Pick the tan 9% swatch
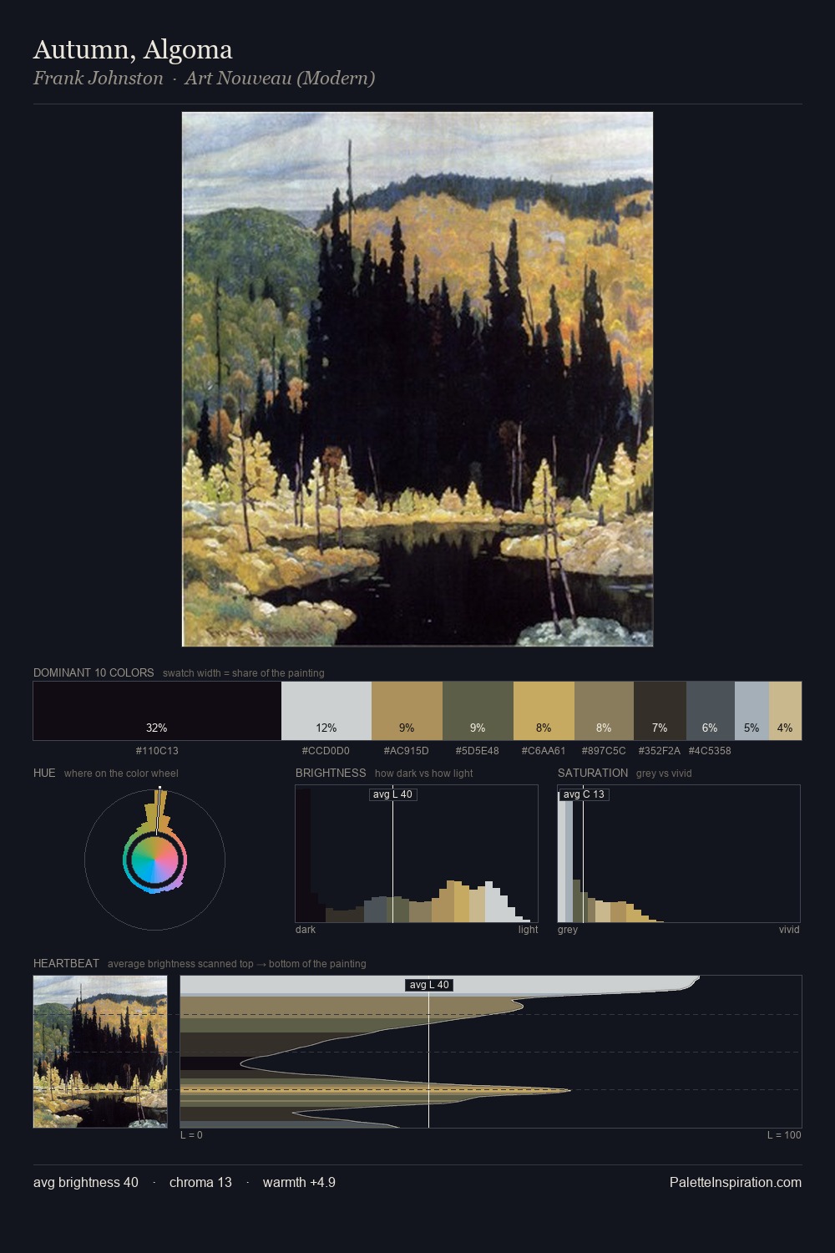Viewport: 835px width, 1253px height. (x=407, y=711)
